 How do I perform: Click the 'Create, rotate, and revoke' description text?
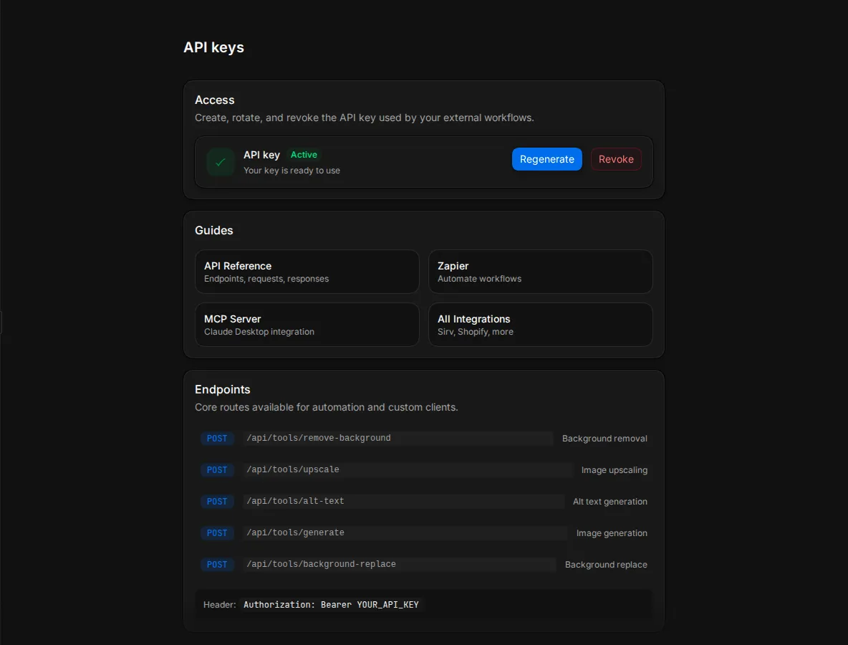364,118
